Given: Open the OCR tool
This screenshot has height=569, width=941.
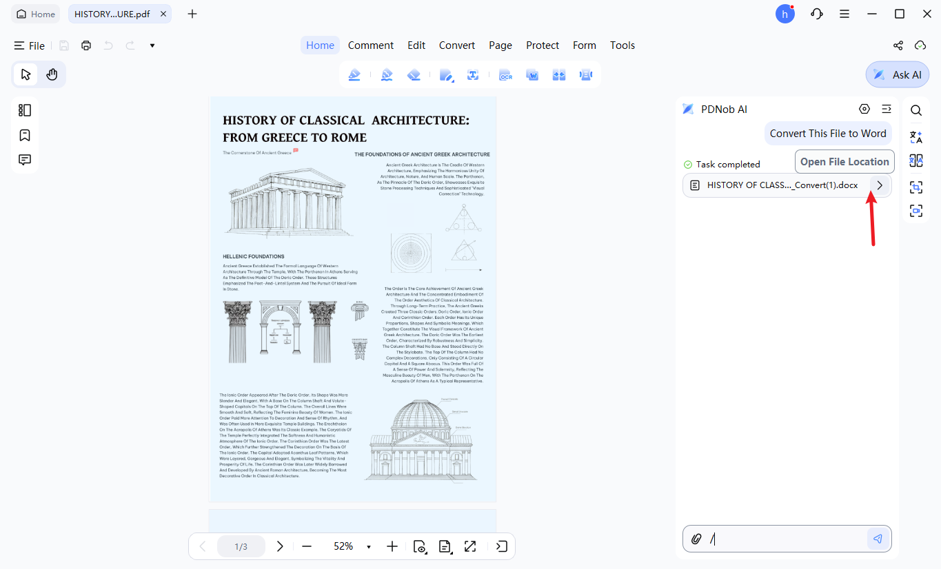Looking at the screenshot, I should click(x=505, y=75).
